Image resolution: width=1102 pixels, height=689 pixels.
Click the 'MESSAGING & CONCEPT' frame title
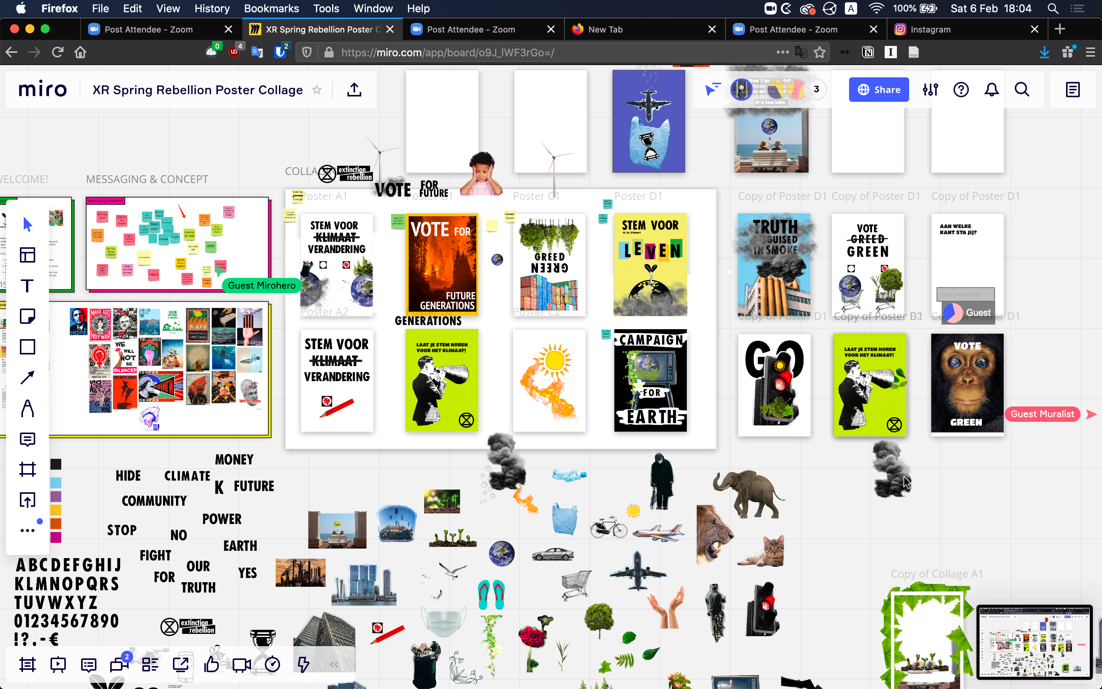click(147, 179)
